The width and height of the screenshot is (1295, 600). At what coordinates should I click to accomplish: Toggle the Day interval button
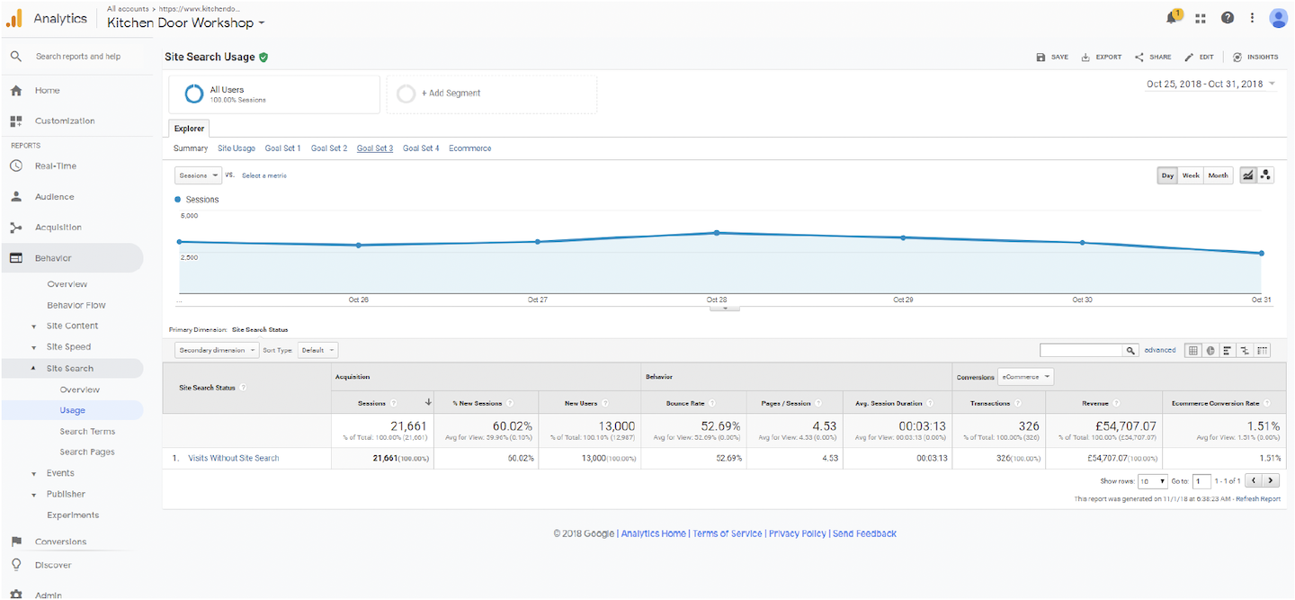tap(1167, 175)
